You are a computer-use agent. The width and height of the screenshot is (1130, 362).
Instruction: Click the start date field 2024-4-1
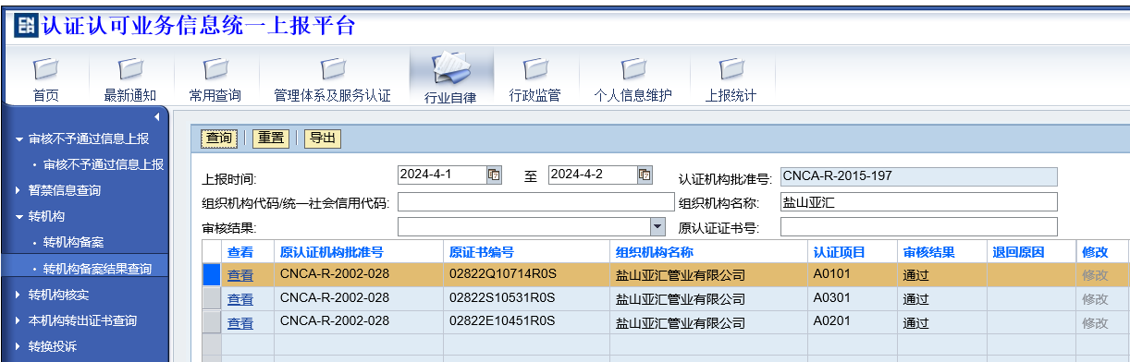tap(442, 174)
